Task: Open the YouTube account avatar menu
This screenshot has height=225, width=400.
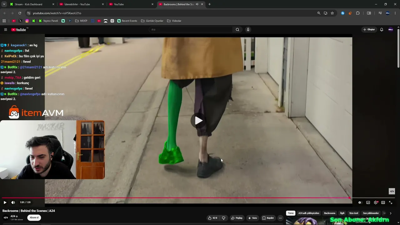Action: coord(391,30)
